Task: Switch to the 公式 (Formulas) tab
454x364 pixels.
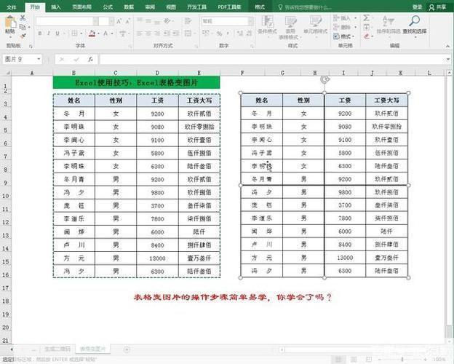Action: pyautogui.click(x=108, y=7)
